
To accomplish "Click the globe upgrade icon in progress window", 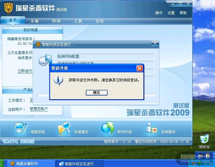I will (45, 60).
